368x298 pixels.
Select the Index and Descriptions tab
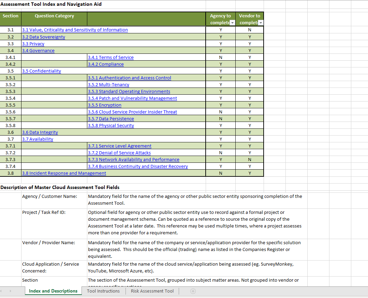pyautogui.click(x=53, y=291)
